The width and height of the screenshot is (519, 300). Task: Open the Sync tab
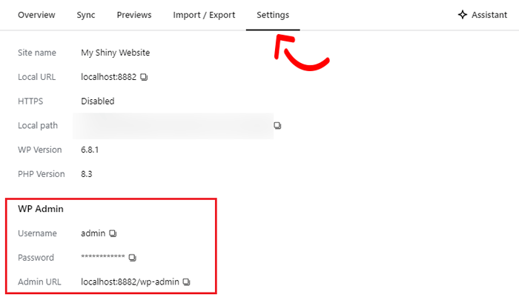86,15
